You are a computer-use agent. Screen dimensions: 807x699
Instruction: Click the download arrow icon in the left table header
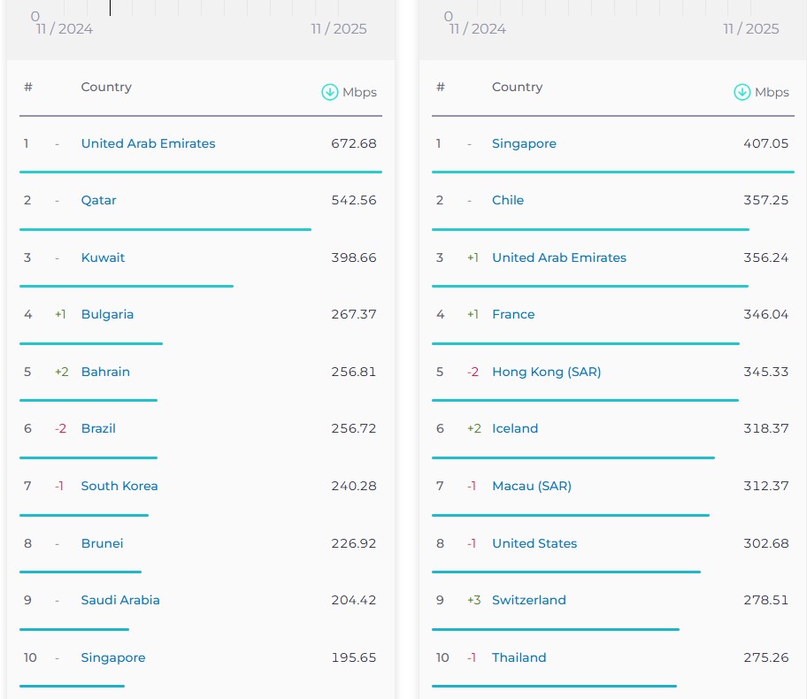click(x=330, y=92)
